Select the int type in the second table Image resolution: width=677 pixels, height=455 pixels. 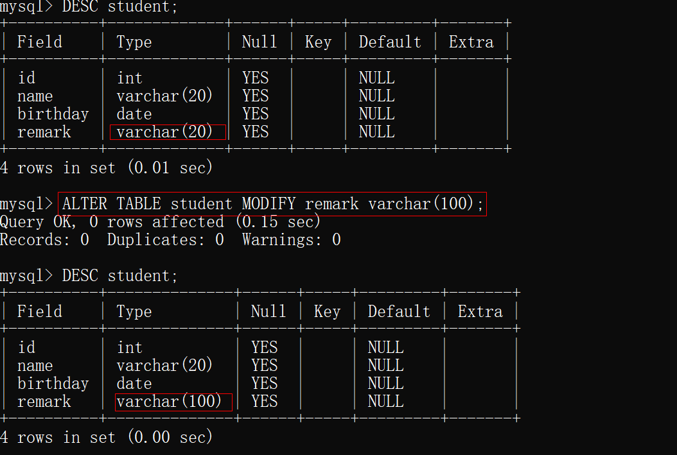pyautogui.click(x=129, y=348)
